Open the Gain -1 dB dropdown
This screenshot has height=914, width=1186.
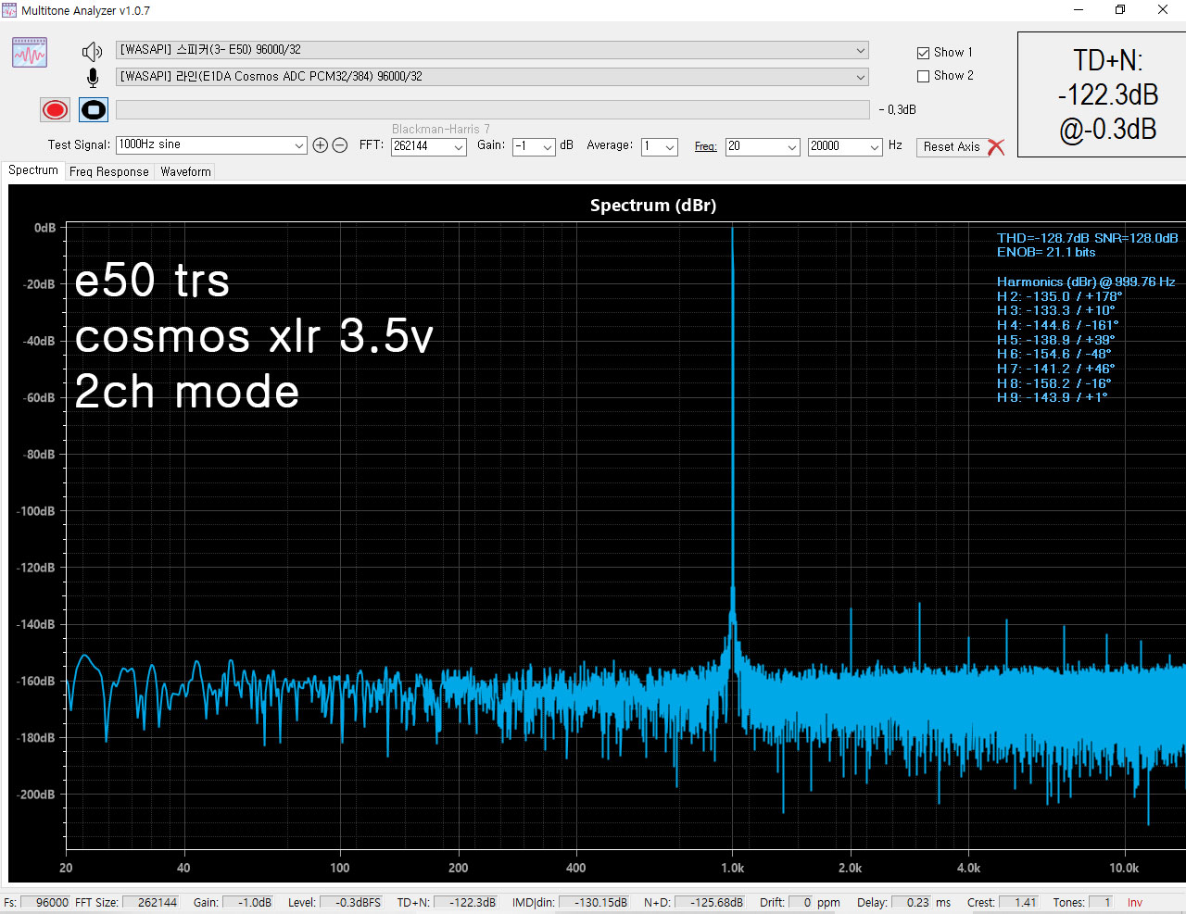534,146
